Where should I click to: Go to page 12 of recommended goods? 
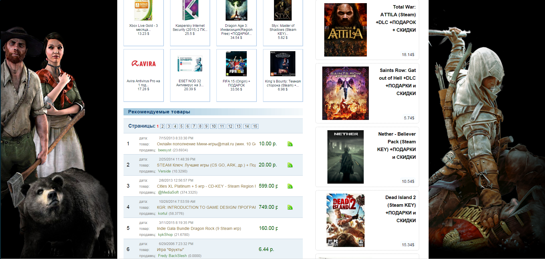(230, 126)
